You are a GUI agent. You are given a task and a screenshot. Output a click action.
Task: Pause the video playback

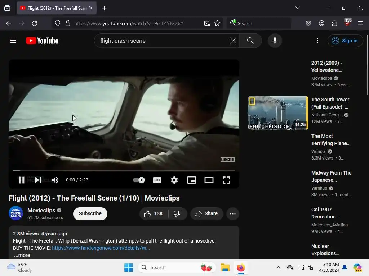point(21,180)
